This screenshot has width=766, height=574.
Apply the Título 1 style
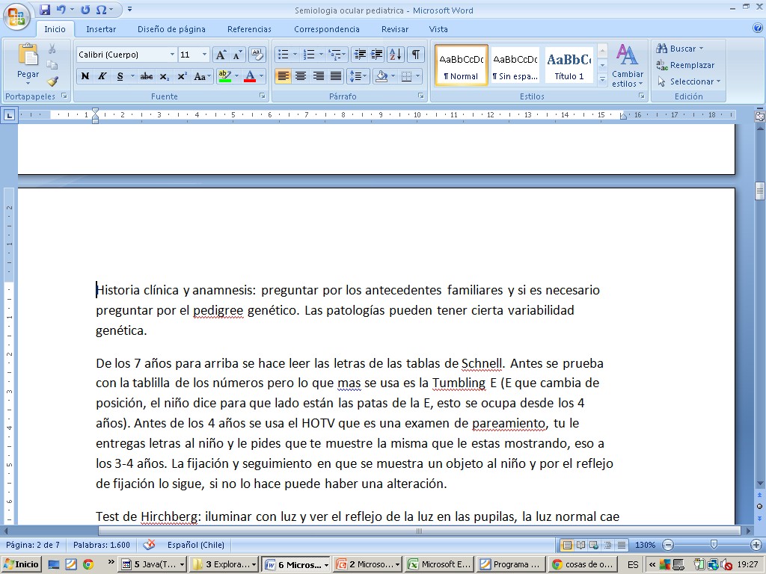point(569,64)
